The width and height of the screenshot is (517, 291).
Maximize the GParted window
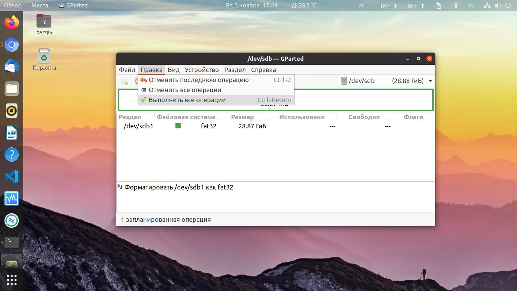418,59
